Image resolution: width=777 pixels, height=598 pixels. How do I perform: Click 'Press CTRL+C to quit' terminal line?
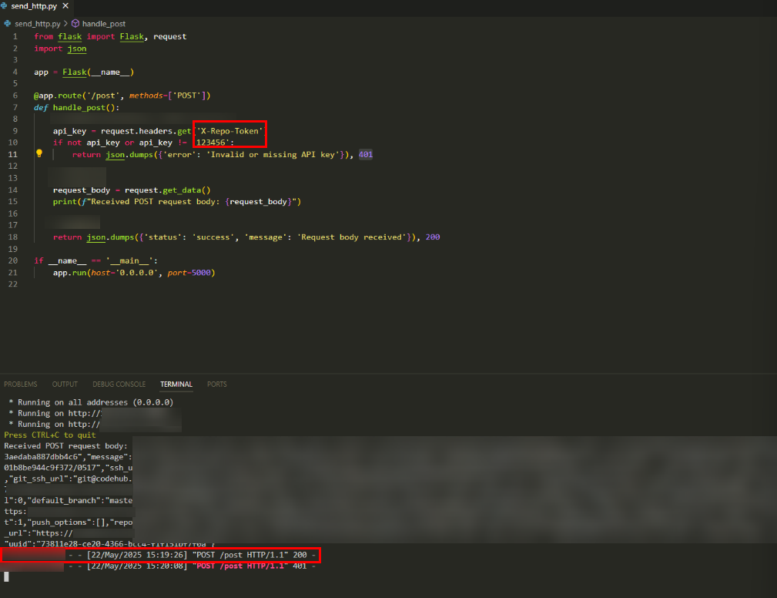point(49,435)
